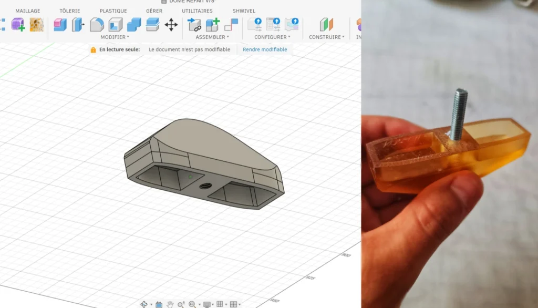Switch to the SHWIVEL tab
The image size is (538, 308).
click(244, 11)
